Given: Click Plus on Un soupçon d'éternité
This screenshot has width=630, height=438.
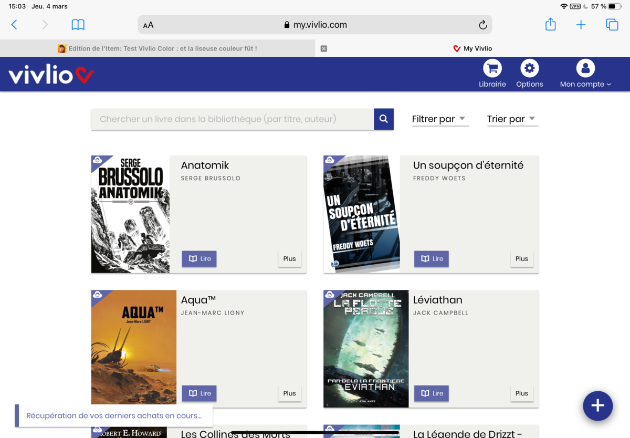Looking at the screenshot, I should coord(522,259).
